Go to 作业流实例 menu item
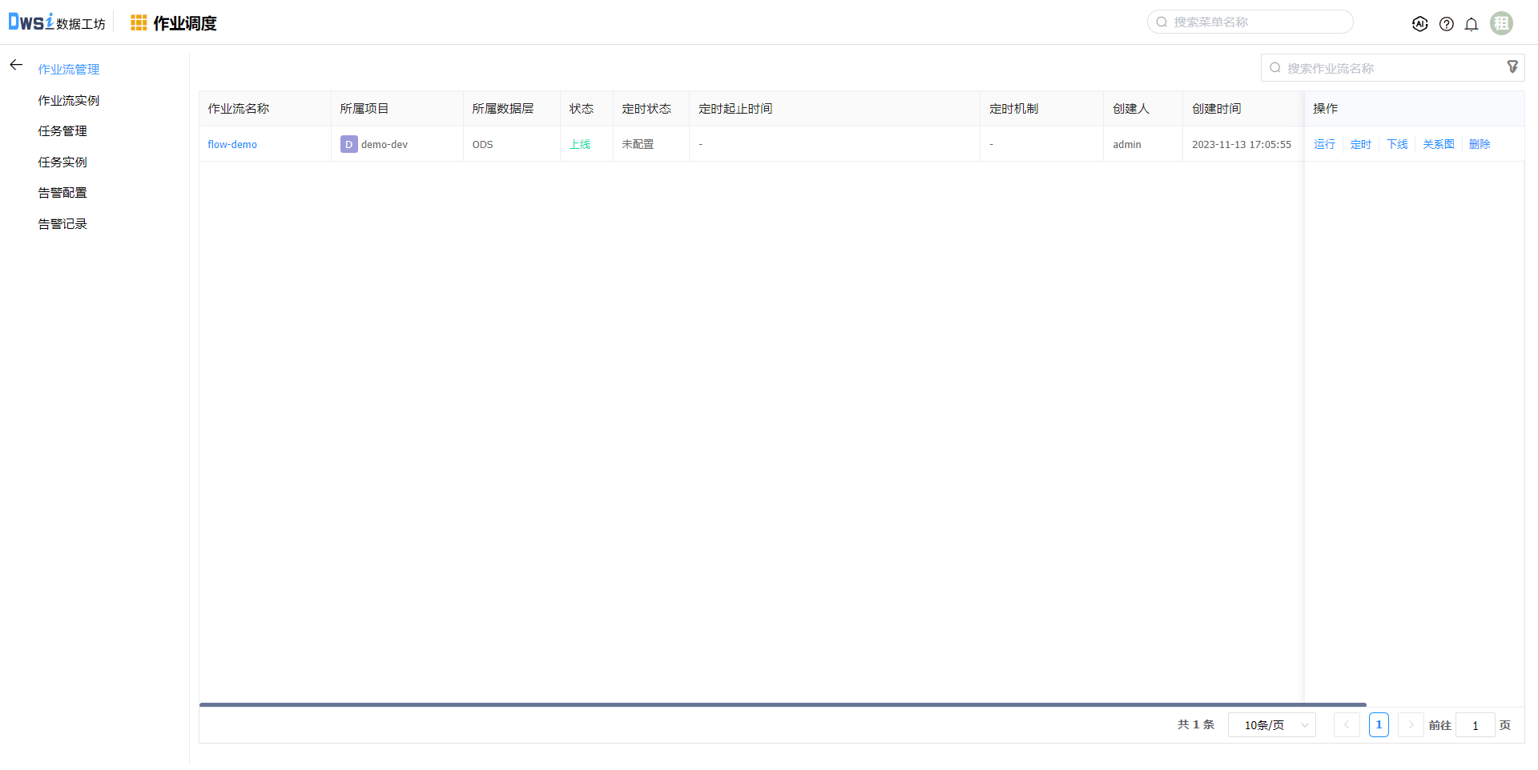The image size is (1538, 770). click(69, 101)
